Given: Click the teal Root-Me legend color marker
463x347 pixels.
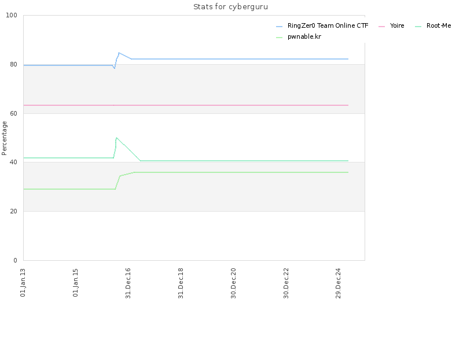Looking at the screenshot, I should [418, 27].
